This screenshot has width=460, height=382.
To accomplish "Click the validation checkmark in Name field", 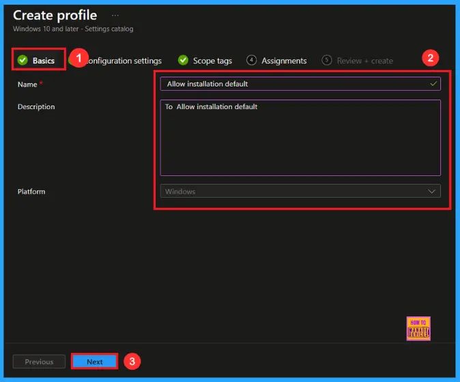I will 433,84.
